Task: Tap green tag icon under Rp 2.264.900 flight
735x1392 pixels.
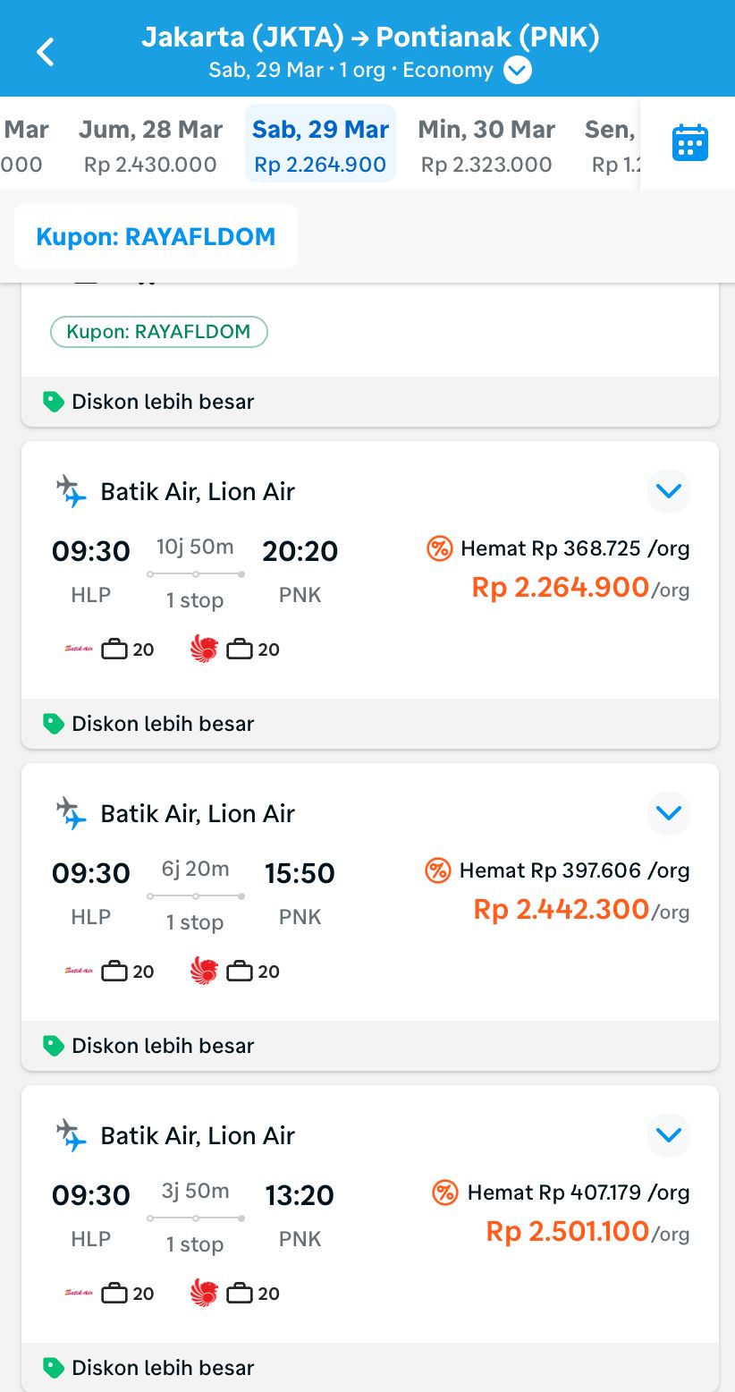Action: 54,724
